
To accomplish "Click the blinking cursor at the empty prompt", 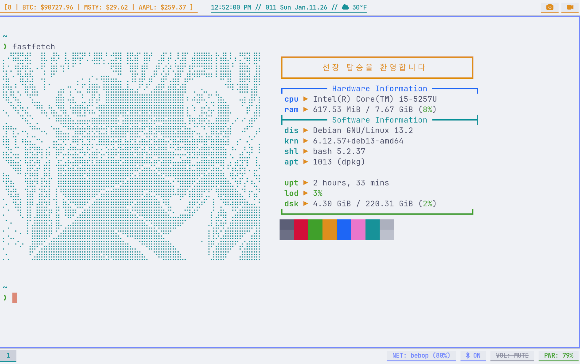I will click(15, 298).
